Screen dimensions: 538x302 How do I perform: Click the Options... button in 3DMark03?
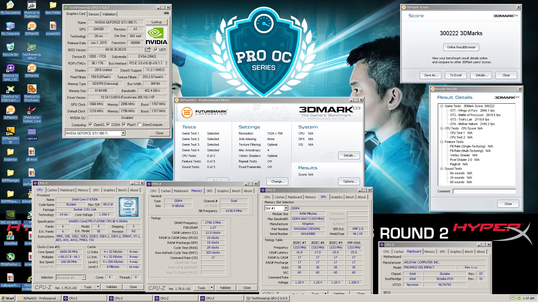[350, 181]
